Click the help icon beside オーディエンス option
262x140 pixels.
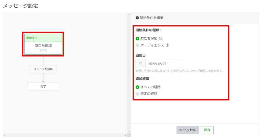pos(167,45)
